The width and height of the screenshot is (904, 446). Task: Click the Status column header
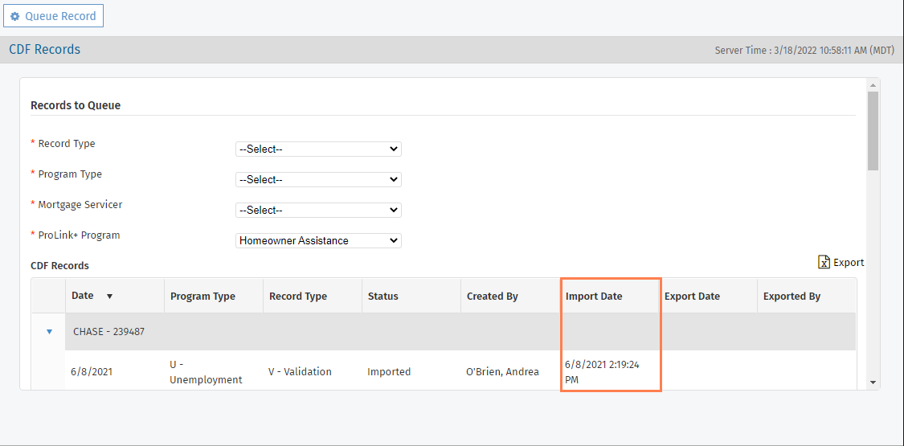(x=382, y=297)
